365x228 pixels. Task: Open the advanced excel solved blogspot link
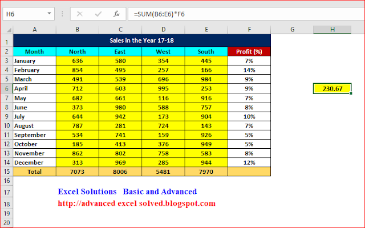tap(137, 203)
